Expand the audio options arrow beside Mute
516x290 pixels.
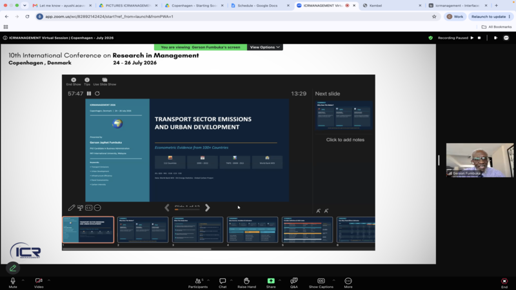click(23, 280)
